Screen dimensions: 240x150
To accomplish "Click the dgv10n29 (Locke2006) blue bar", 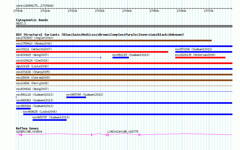I will click(124, 69).
